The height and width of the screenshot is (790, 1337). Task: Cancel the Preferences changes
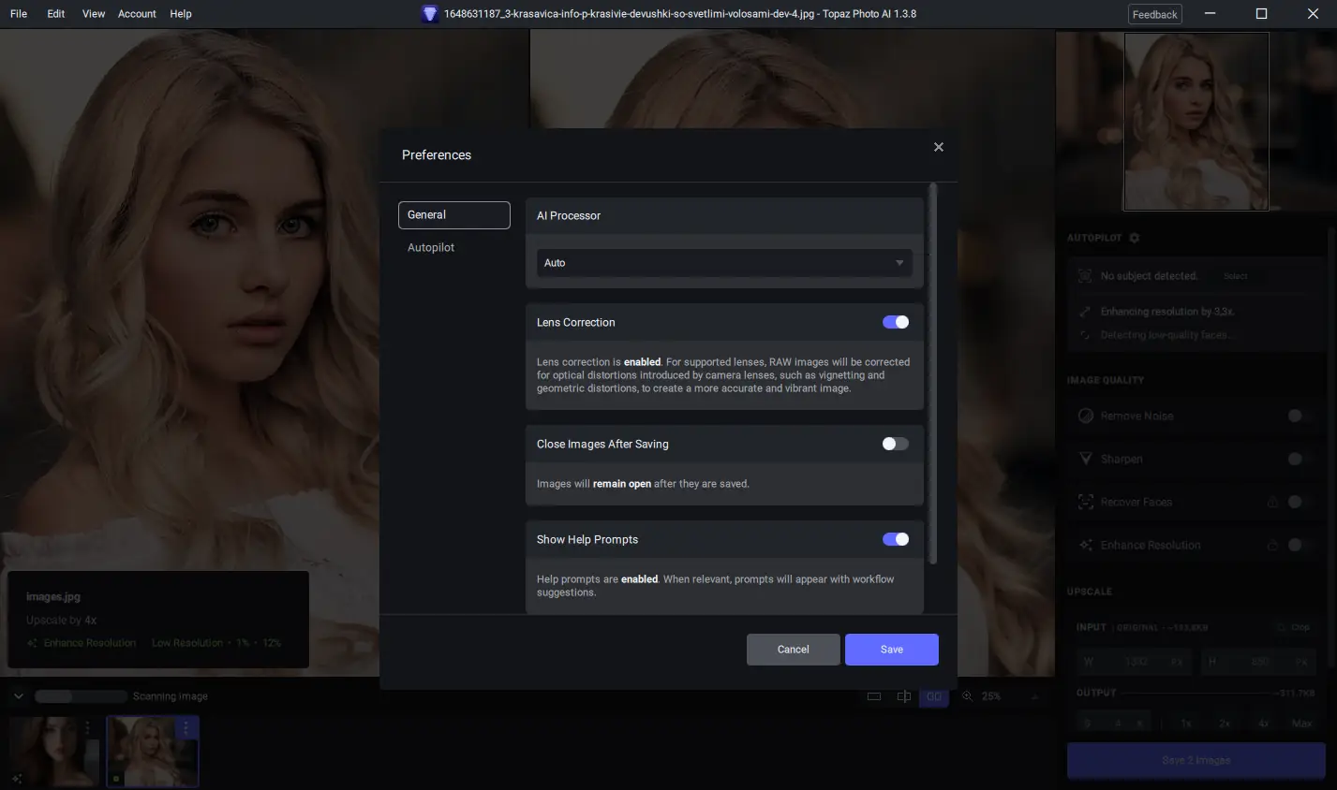click(794, 650)
